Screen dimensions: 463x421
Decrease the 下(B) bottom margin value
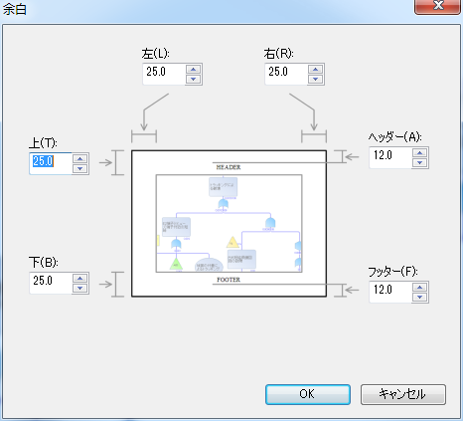79,288
